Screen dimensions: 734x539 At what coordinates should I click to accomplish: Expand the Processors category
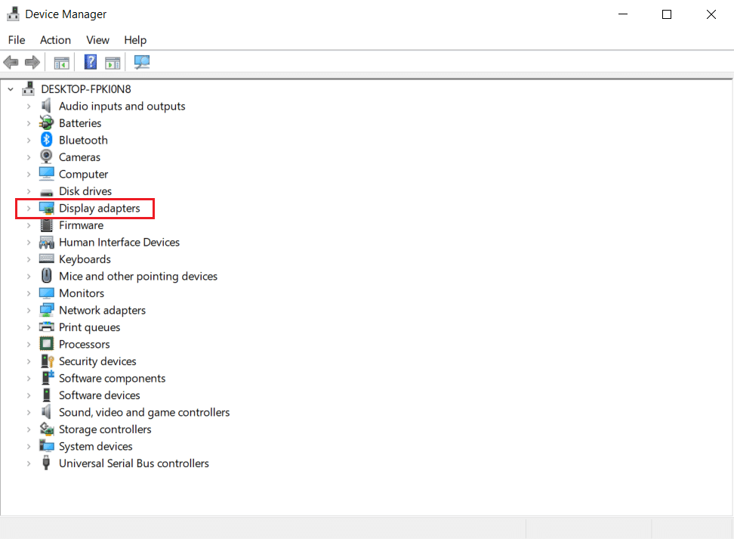click(29, 345)
